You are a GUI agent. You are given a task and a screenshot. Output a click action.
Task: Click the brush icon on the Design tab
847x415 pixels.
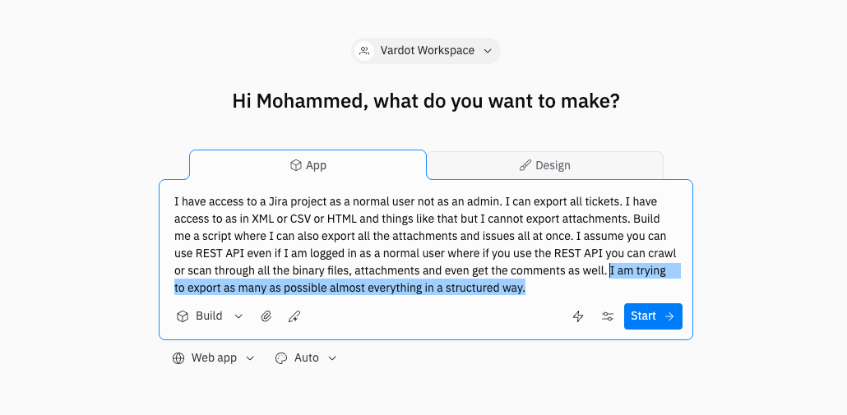pyautogui.click(x=525, y=165)
